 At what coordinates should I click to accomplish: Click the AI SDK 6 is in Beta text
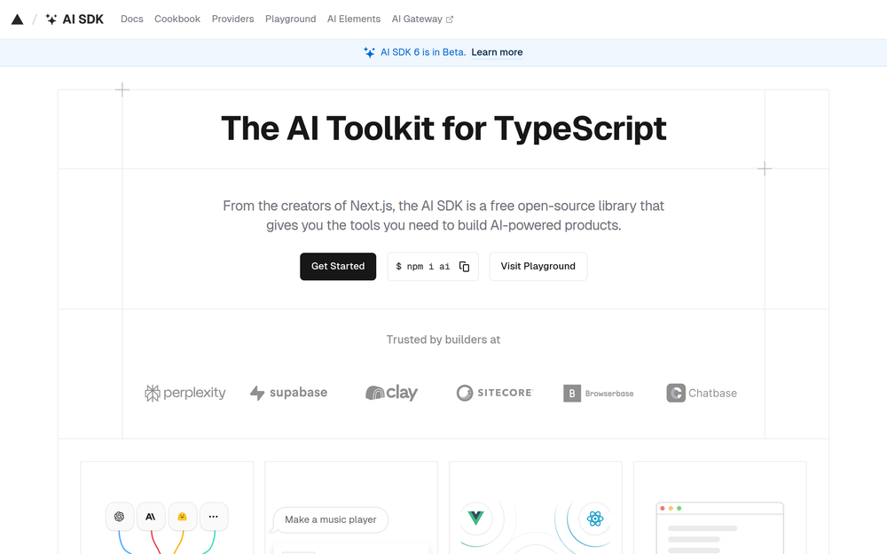[x=423, y=52]
